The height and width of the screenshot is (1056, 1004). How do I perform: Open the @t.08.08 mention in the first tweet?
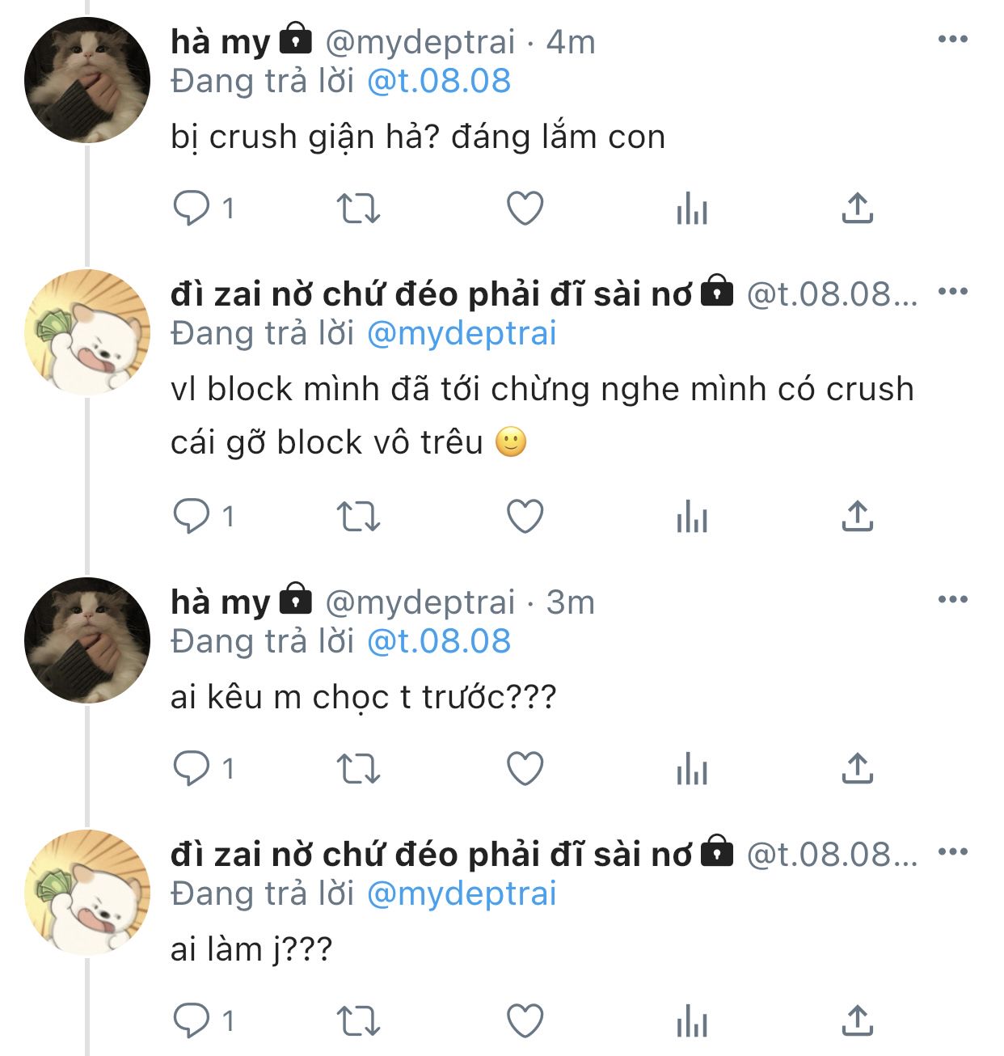pyautogui.click(x=439, y=81)
